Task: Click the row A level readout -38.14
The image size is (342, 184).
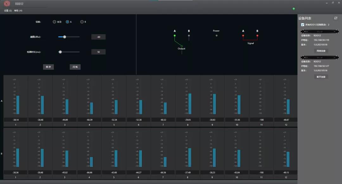Action: click(x=16, y=120)
